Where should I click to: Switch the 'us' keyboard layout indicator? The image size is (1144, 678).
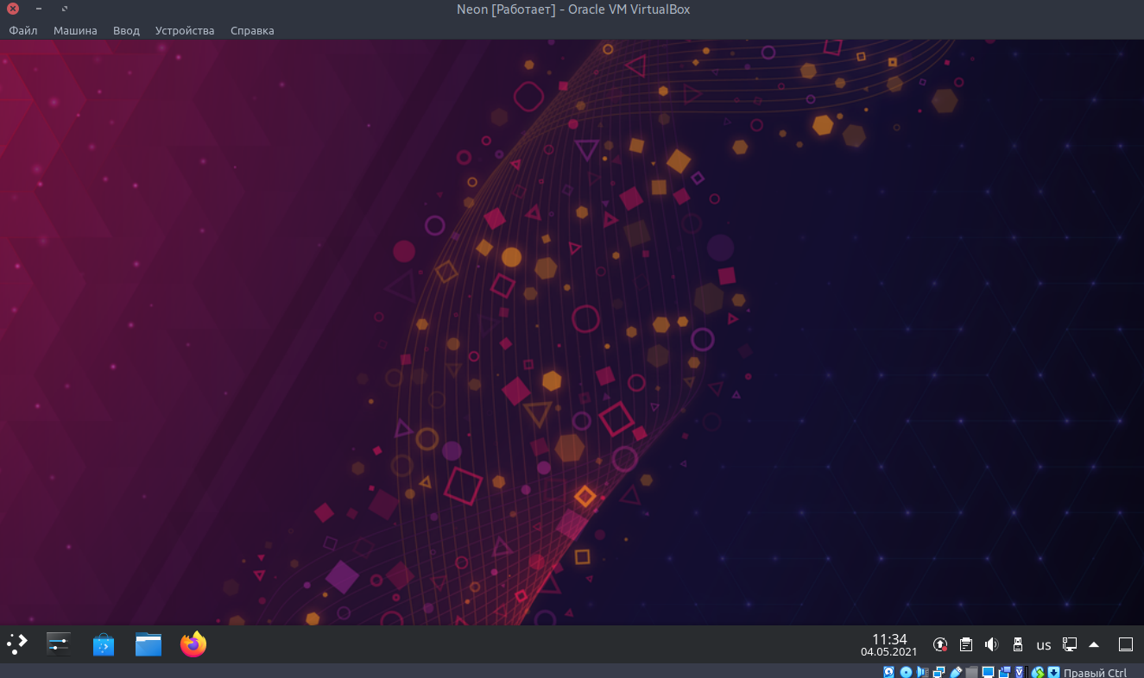(x=1044, y=644)
